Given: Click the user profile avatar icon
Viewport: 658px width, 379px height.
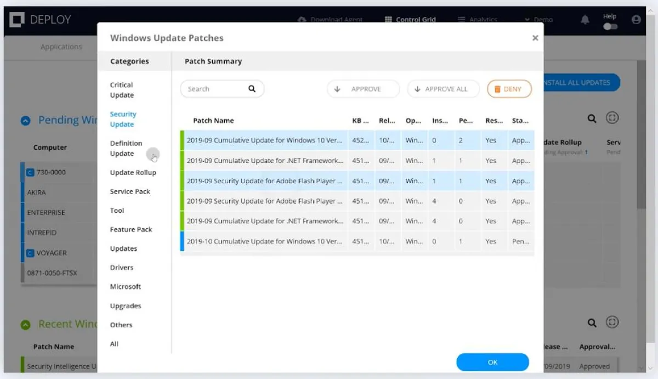Looking at the screenshot, I should [x=636, y=19].
